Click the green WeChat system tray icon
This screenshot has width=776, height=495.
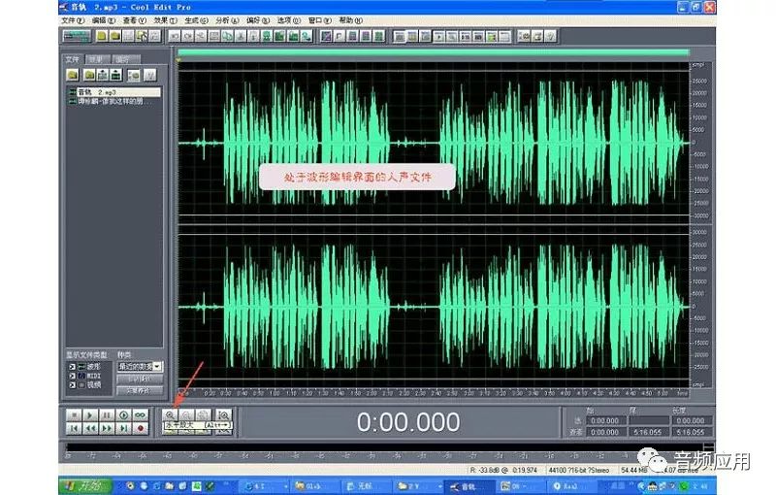[x=684, y=486]
